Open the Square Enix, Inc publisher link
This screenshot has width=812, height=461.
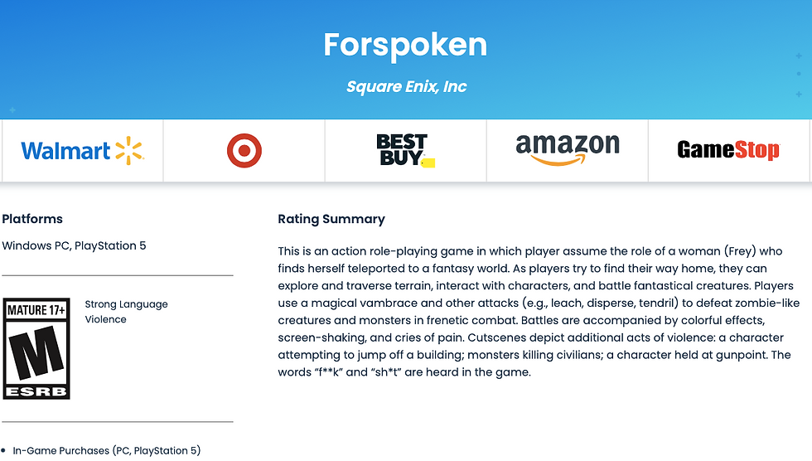[406, 86]
